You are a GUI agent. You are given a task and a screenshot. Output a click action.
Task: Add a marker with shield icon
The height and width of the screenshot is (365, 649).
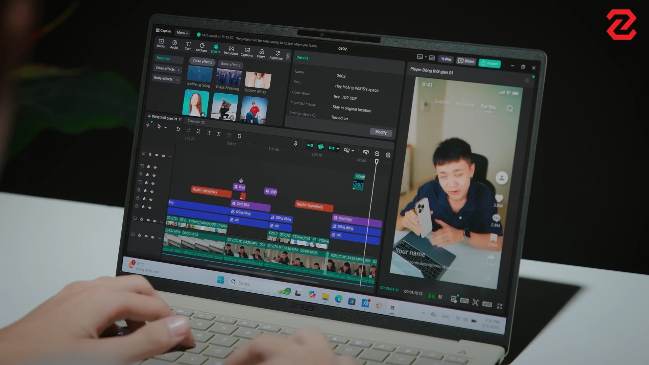(239, 136)
